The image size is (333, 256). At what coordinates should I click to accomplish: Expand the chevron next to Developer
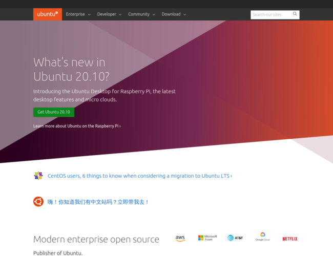click(120, 15)
